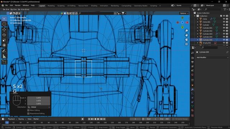The image size is (230, 129).
Task: Enable Mirror Editing checkbox
Action: pos(28,110)
